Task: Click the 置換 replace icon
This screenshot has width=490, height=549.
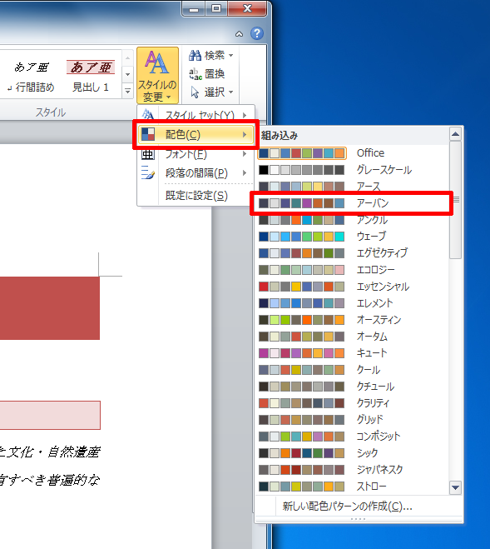Action: point(196,74)
